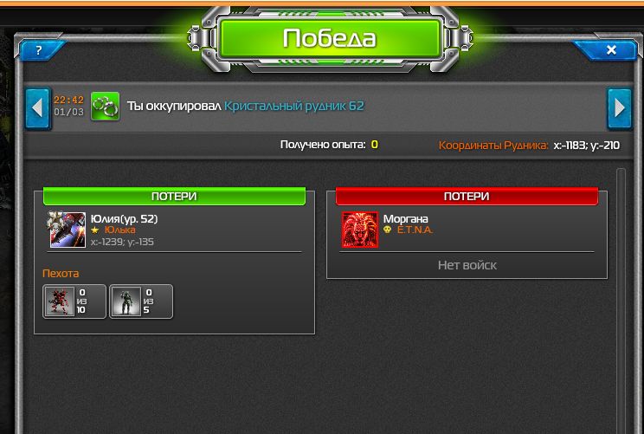644x434 pixels.
Task: Open the Юлька clan link
Action: point(120,230)
